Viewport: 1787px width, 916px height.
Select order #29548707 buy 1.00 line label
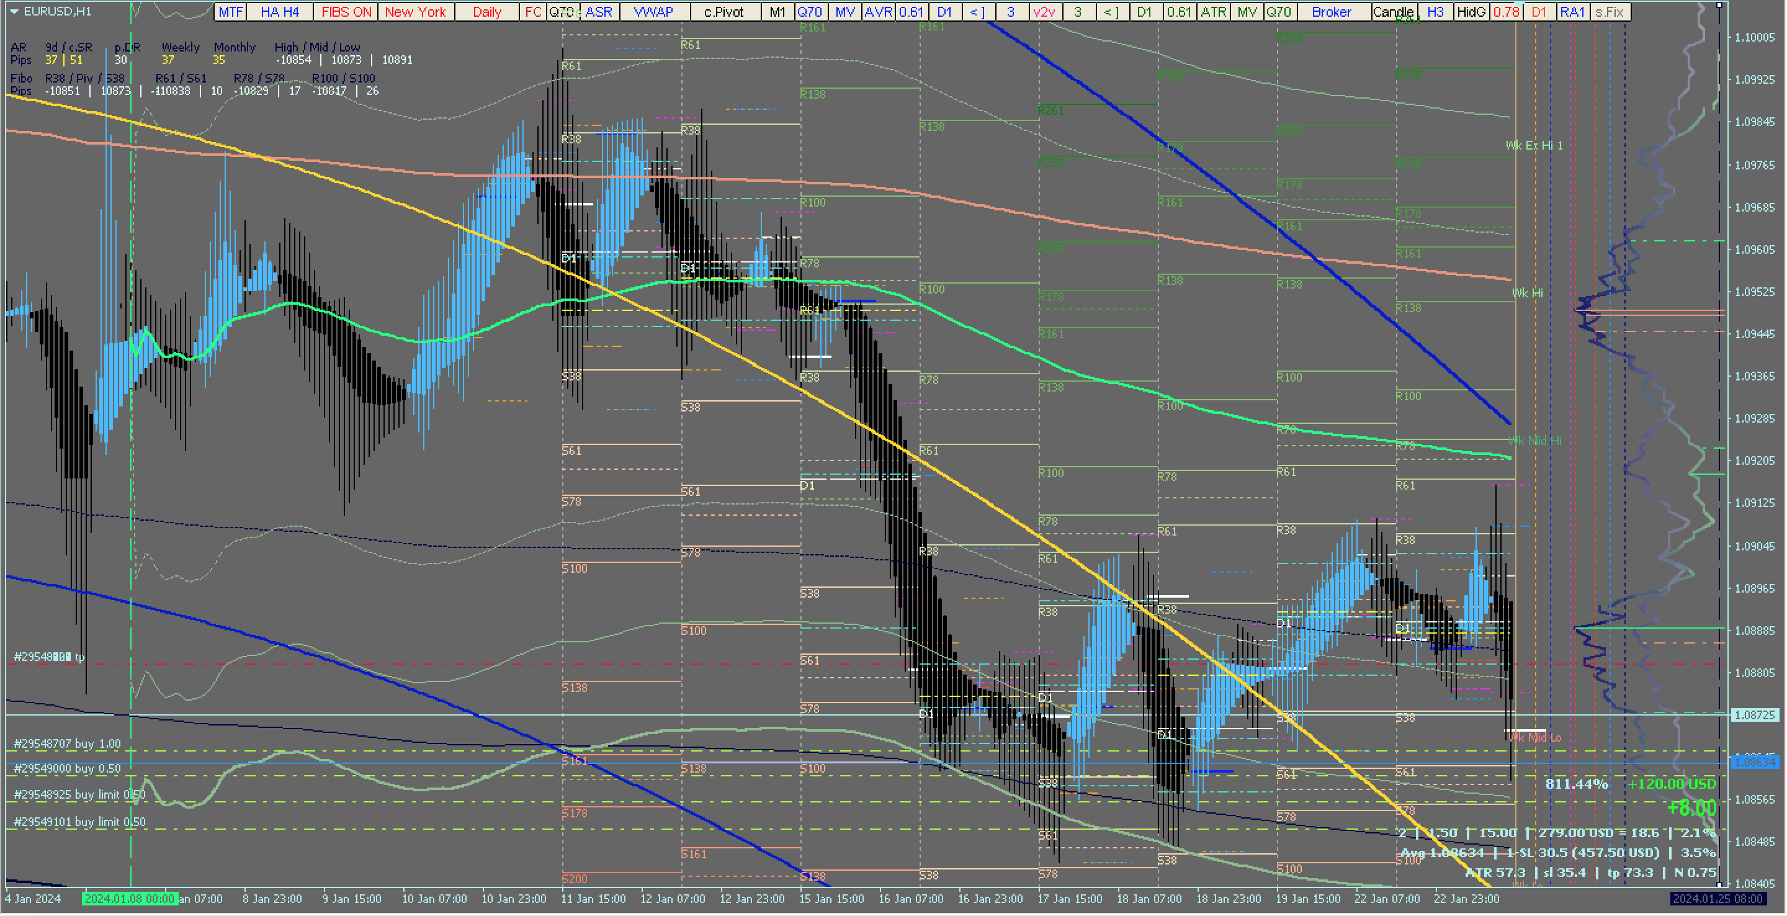(66, 744)
